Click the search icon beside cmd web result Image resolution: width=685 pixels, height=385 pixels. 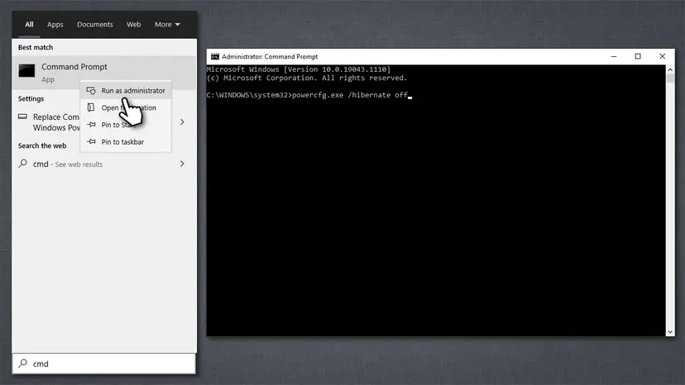point(22,164)
